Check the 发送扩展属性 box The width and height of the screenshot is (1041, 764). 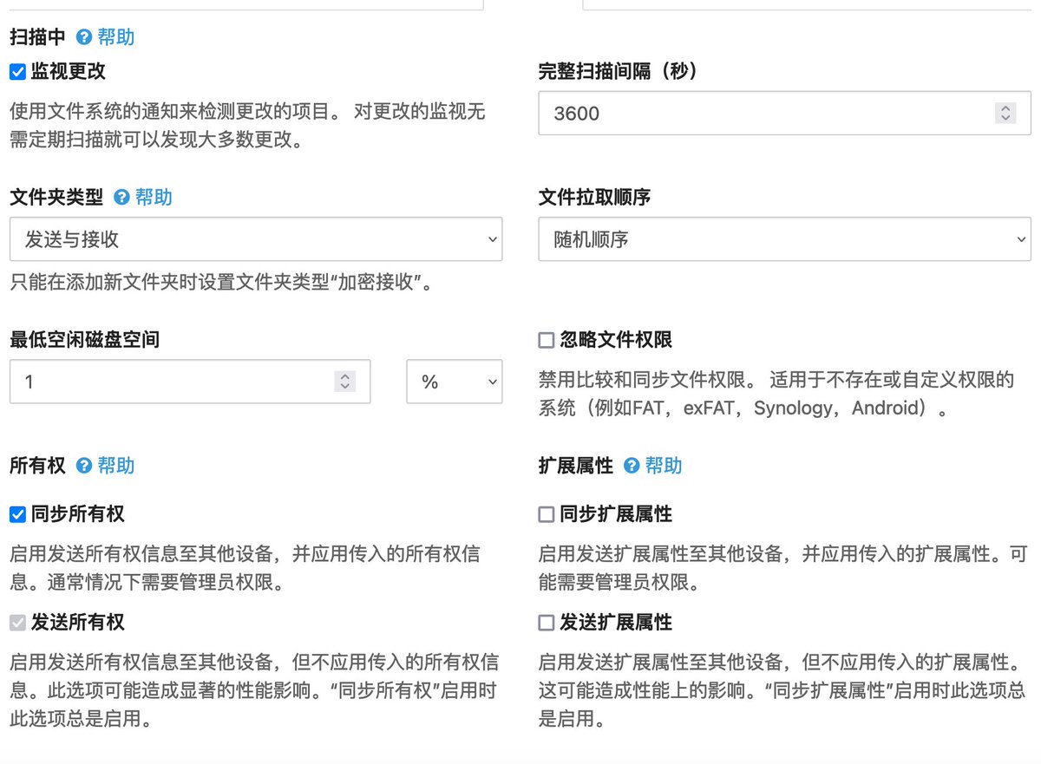click(x=547, y=623)
